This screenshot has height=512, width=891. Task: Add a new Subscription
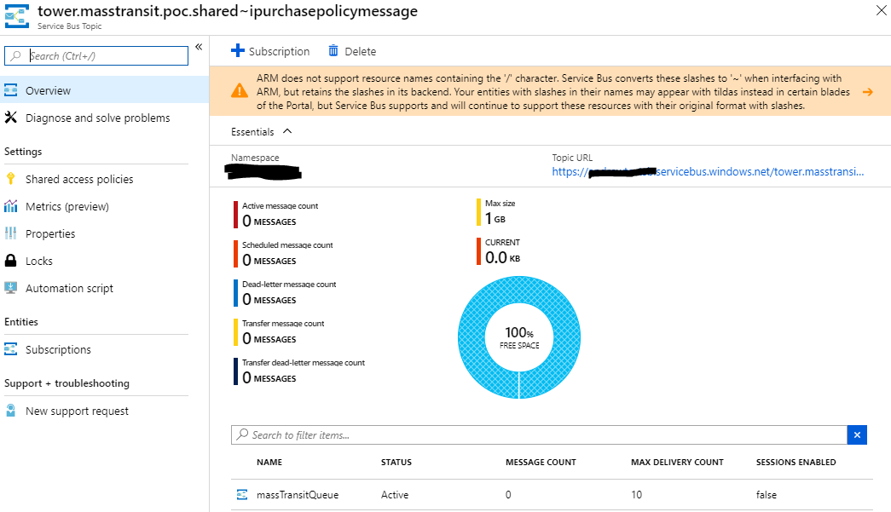[x=270, y=51]
